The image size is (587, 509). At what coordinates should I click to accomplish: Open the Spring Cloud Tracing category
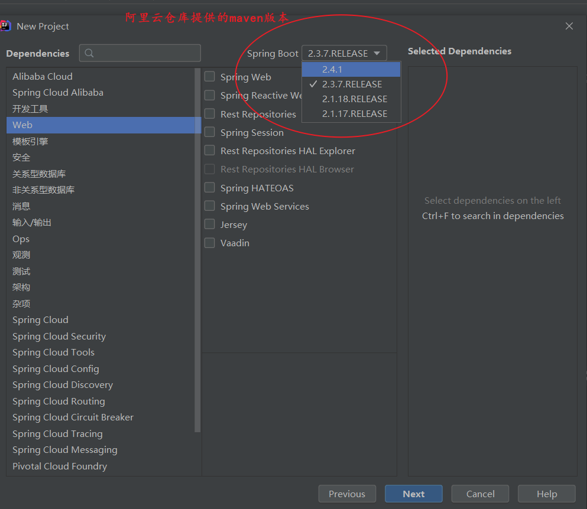point(100,434)
